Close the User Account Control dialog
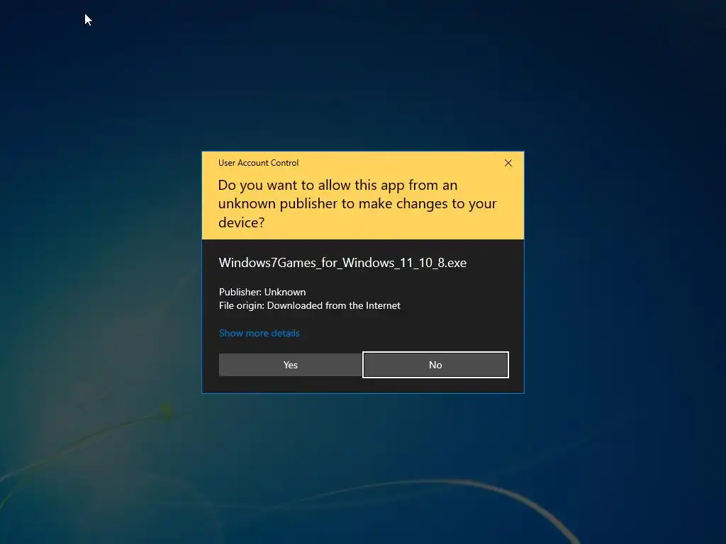 [x=508, y=163]
